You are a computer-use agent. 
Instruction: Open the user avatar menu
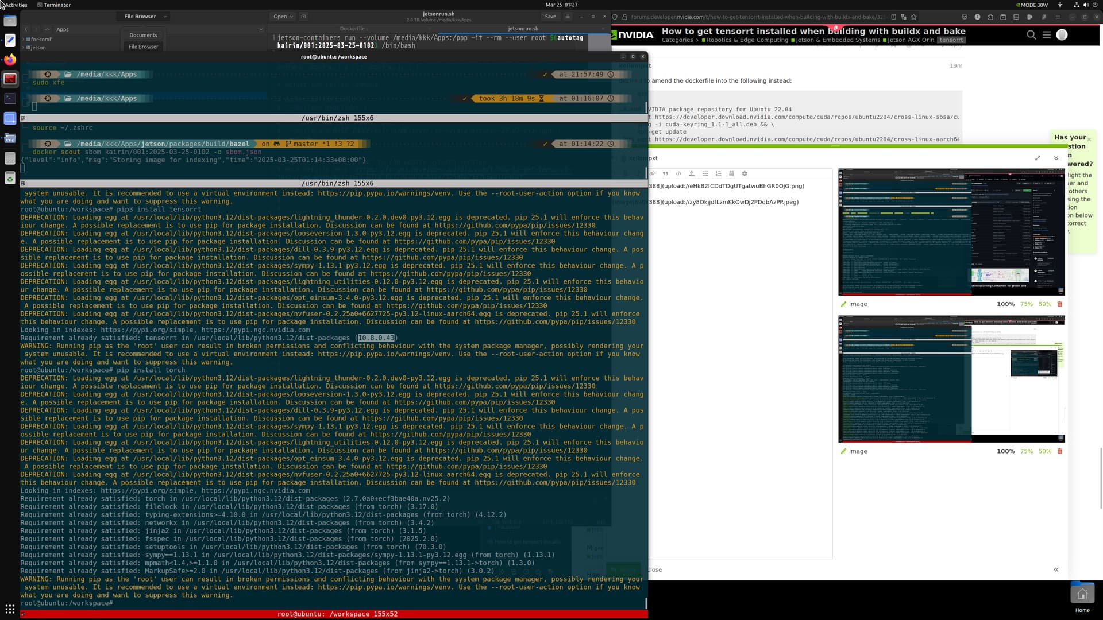click(1062, 35)
